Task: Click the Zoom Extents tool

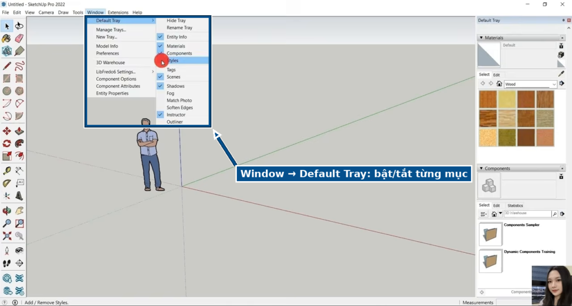Action: (7, 236)
